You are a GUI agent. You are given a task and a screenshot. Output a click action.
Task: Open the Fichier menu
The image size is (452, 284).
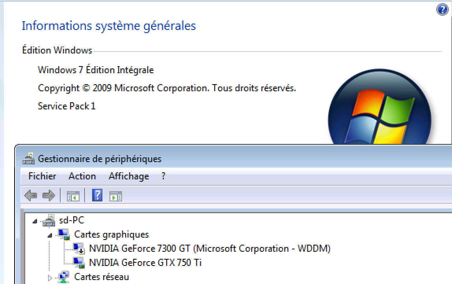[x=42, y=176]
